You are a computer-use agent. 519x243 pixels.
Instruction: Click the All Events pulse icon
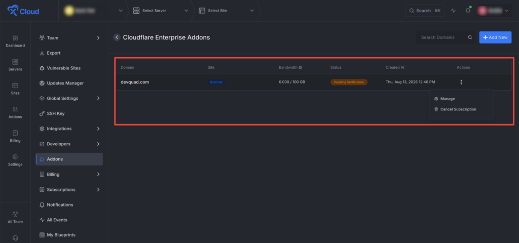click(x=42, y=220)
